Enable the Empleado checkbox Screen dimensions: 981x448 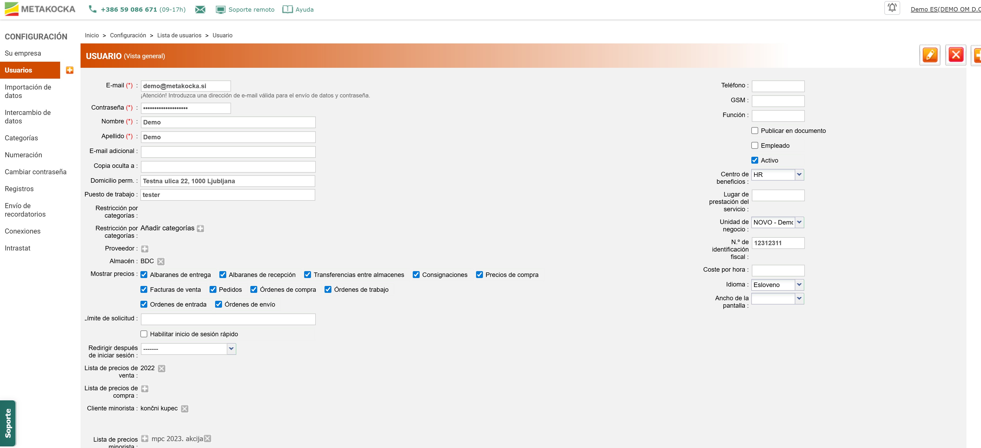[754, 145]
